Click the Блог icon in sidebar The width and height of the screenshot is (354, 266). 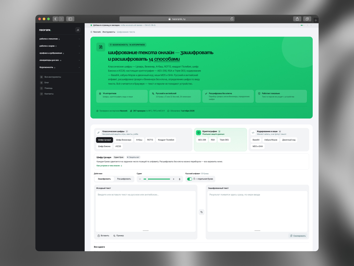pos(41,82)
